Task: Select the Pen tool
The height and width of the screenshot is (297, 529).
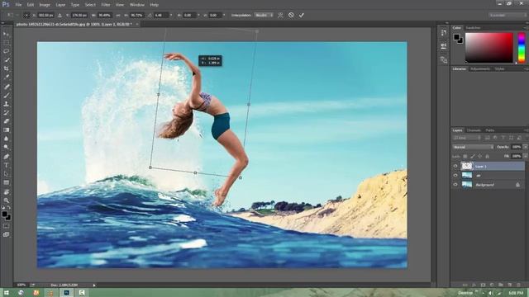Action: click(x=6, y=157)
